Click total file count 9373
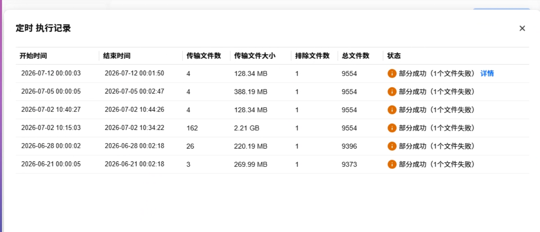 tap(349, 165)
